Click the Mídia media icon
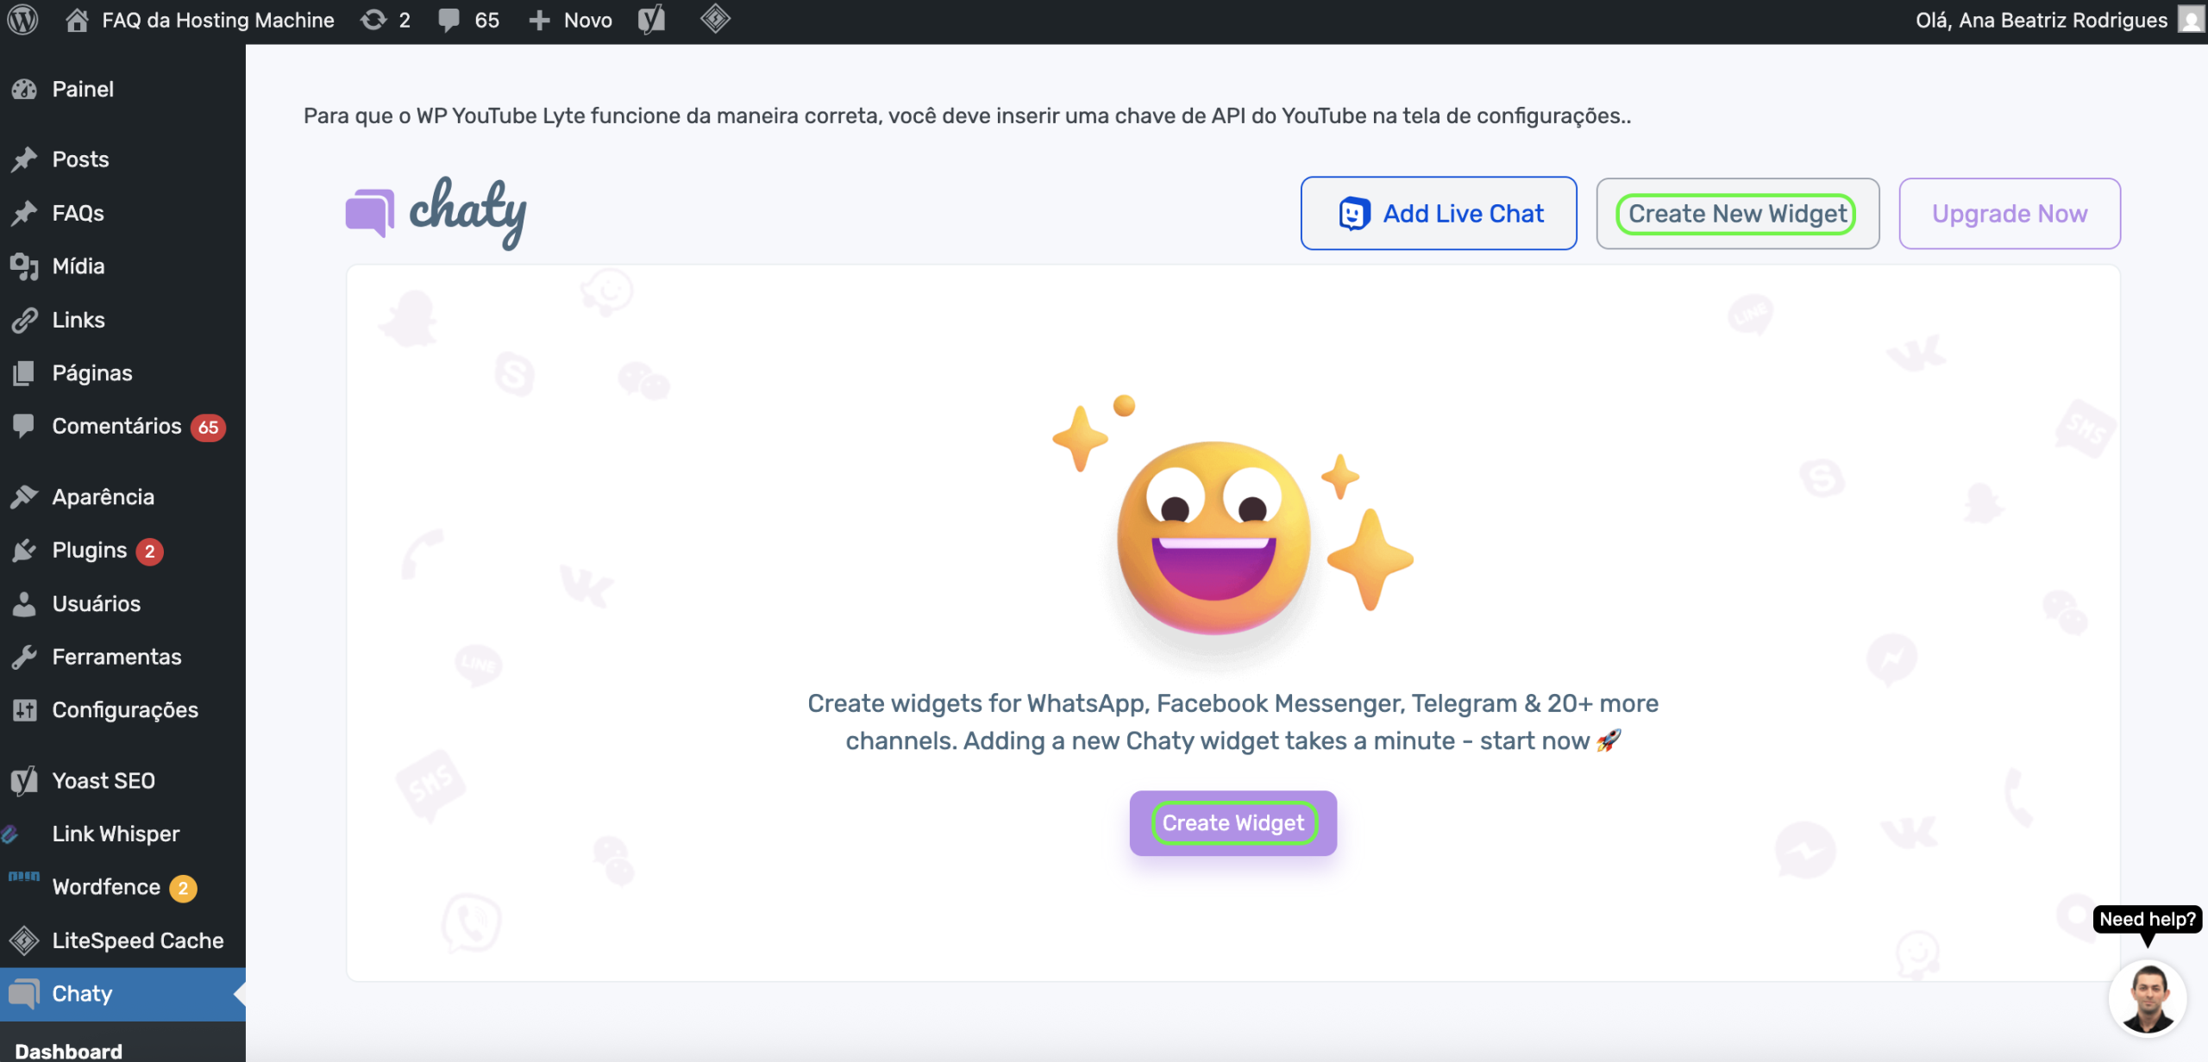Viewport: 2208px width, 1062px height. tap(24, 266)
